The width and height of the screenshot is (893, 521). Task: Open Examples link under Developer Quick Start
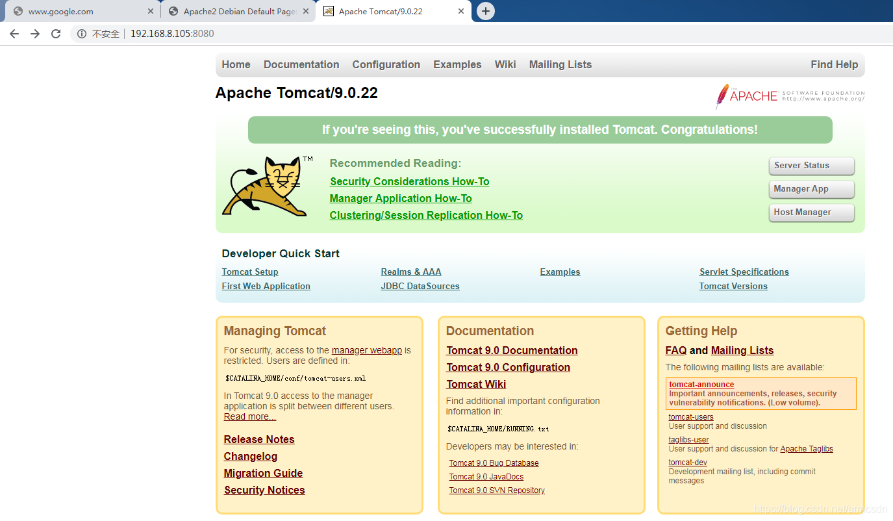pos(560,272)
